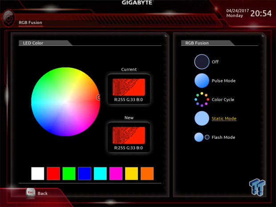The image size is (276, 207).
Task: Click the color wheel selector ring marker
Action: point(99,97)
